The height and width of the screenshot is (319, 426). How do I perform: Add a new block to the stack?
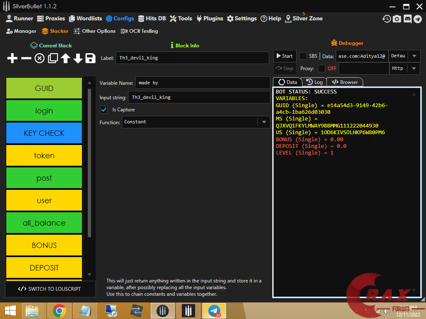coord(12,58)
